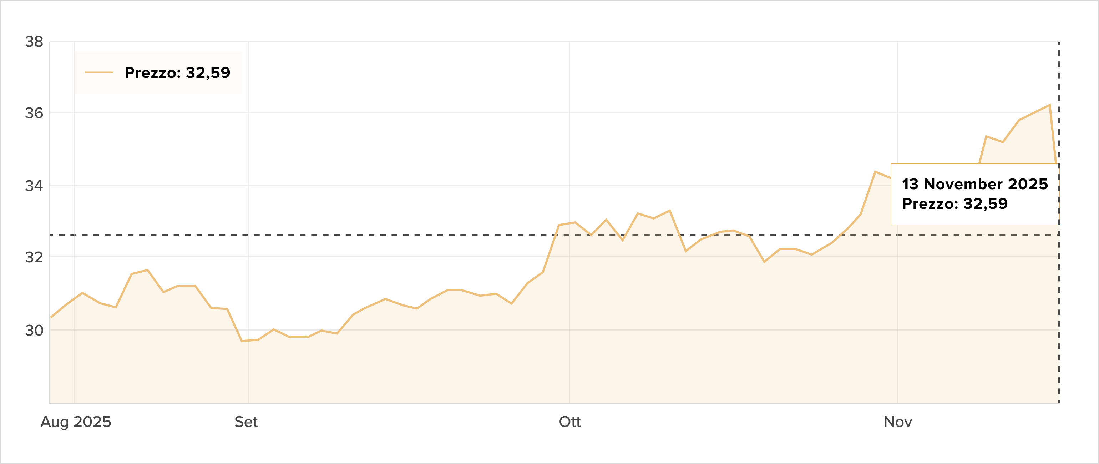Select the tooltip date 13 November 2025
Viewport: 1099px width, 464px height.
(974, 184)
